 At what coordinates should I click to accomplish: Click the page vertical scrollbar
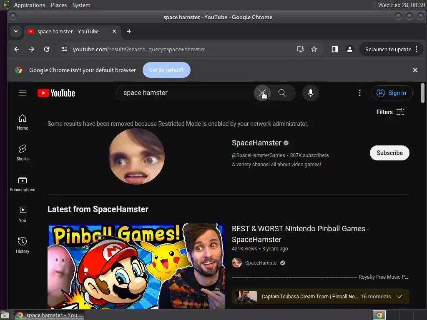point(423,93)
